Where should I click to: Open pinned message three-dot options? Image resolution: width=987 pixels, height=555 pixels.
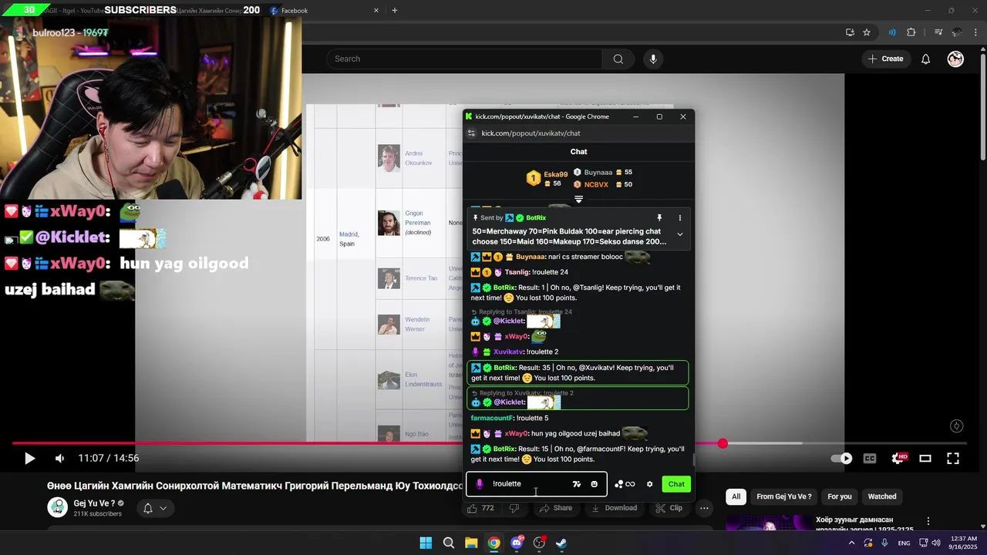pos(679,218)
